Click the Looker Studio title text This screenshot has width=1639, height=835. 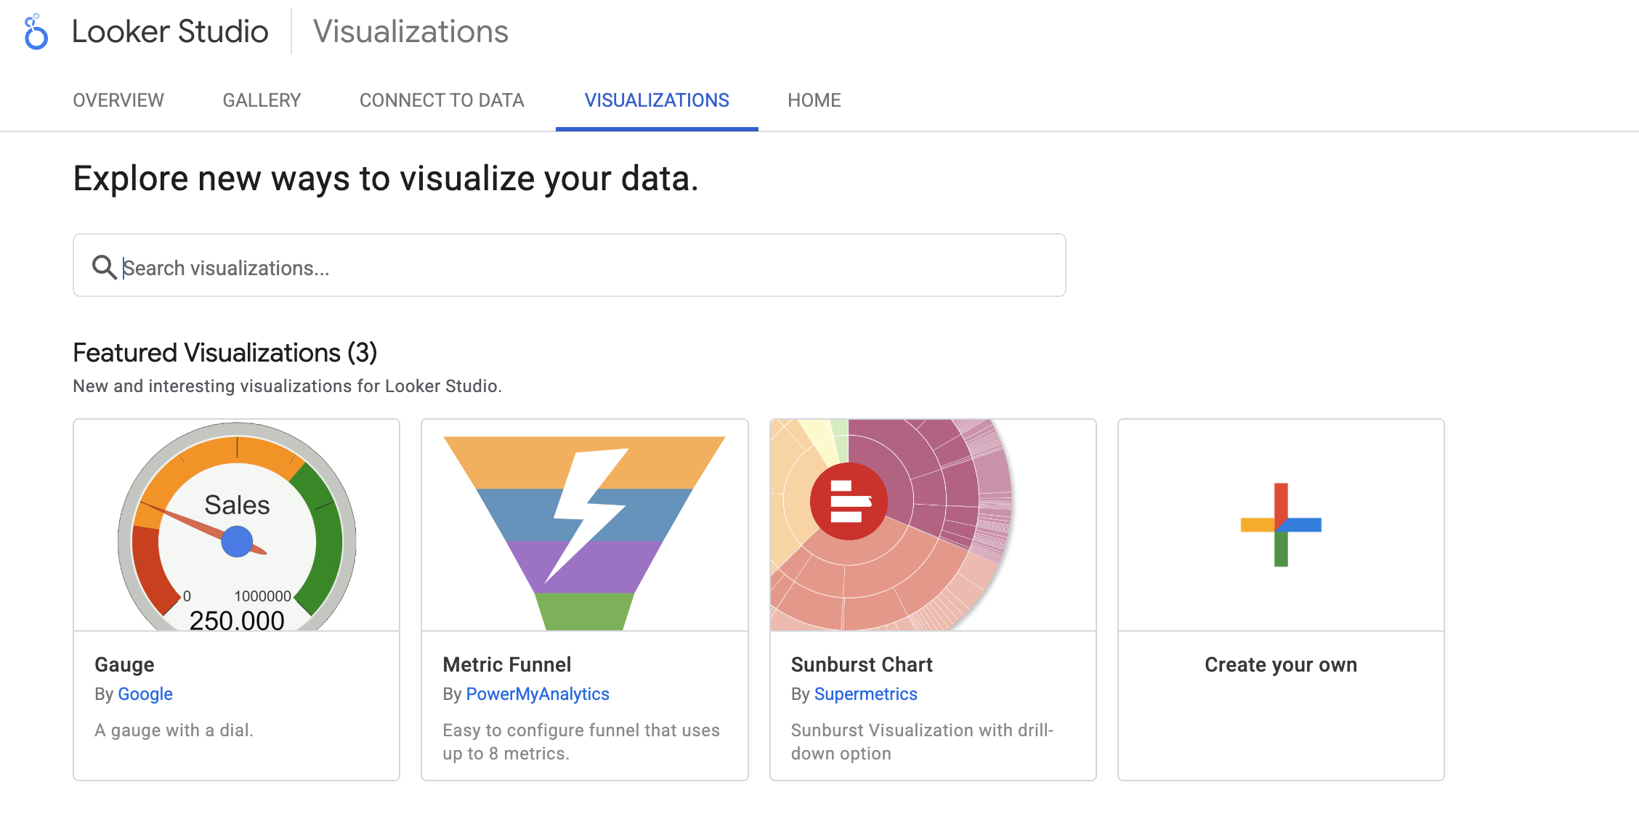170,32
